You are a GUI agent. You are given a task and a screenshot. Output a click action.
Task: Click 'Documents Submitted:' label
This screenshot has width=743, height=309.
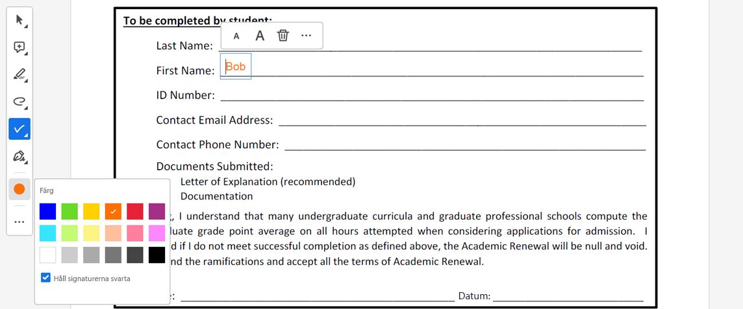[x=215, y=166]
